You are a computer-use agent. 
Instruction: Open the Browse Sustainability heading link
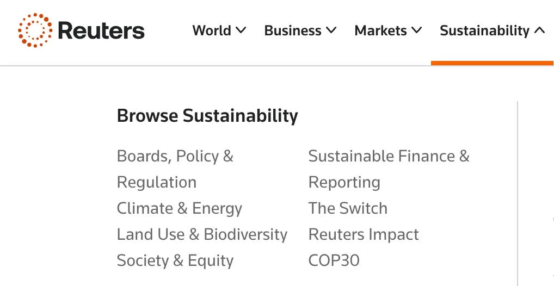(x=207, y=115)
